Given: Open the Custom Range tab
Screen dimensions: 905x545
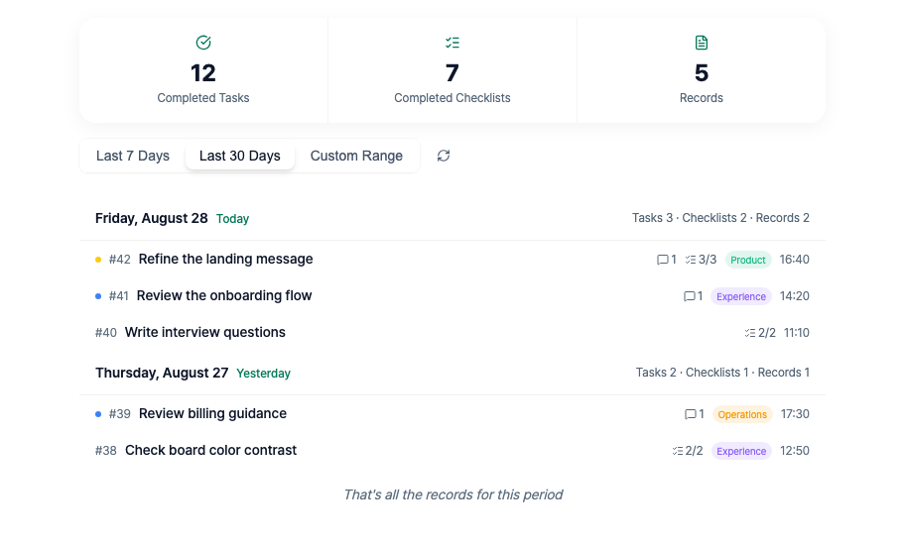Looking at the screenshot, I should pyautogui.click(x=356, y=156).
